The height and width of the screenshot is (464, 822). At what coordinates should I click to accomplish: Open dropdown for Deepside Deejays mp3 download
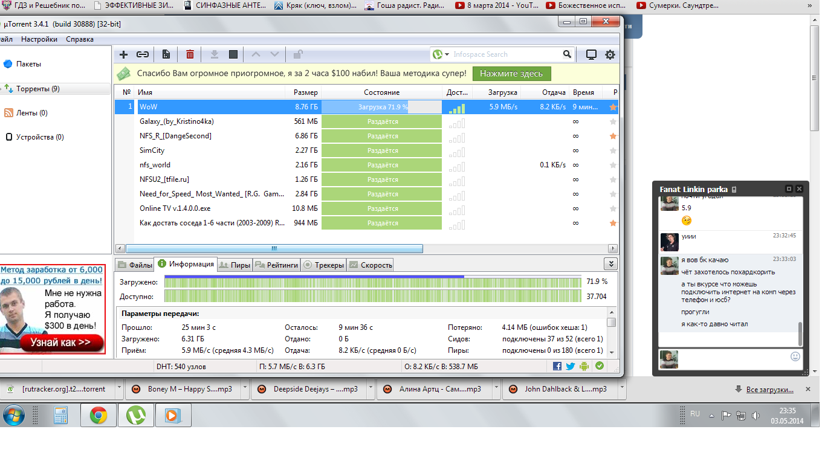pos(370,389)
